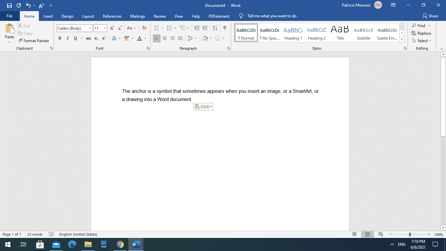The image size is (446, 251).
Task: Apply bold formatting with the B icon
Action: (x=60, y=38)
